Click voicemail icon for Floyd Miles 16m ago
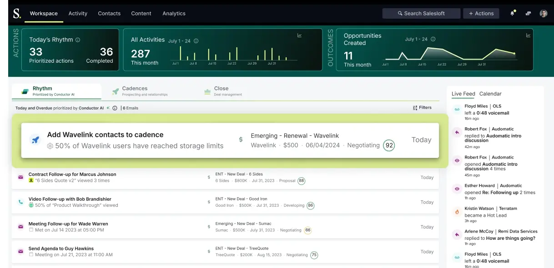Viewport: 554px width, 268px height. click(x=457, y=109)
